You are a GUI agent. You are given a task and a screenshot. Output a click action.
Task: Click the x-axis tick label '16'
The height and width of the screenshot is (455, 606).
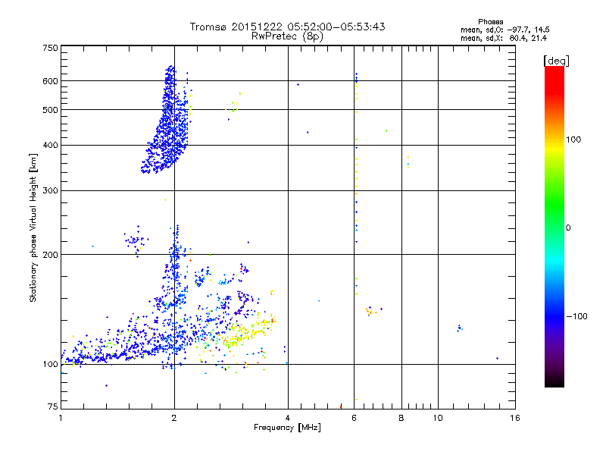pos(515,418)
